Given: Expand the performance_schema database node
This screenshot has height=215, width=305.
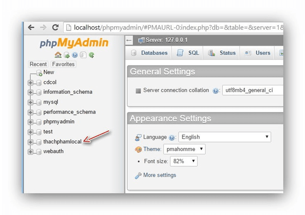Looking at the screenshot, I should point(30,112).
